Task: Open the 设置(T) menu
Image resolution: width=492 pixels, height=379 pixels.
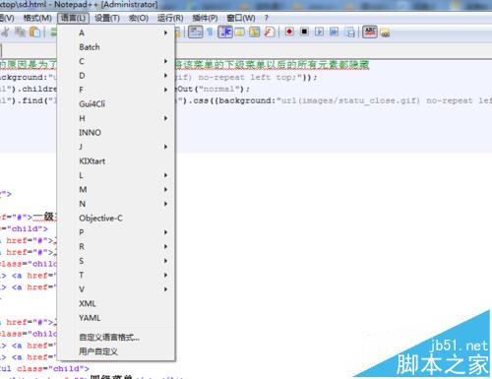Action: (x=107, y=18)
